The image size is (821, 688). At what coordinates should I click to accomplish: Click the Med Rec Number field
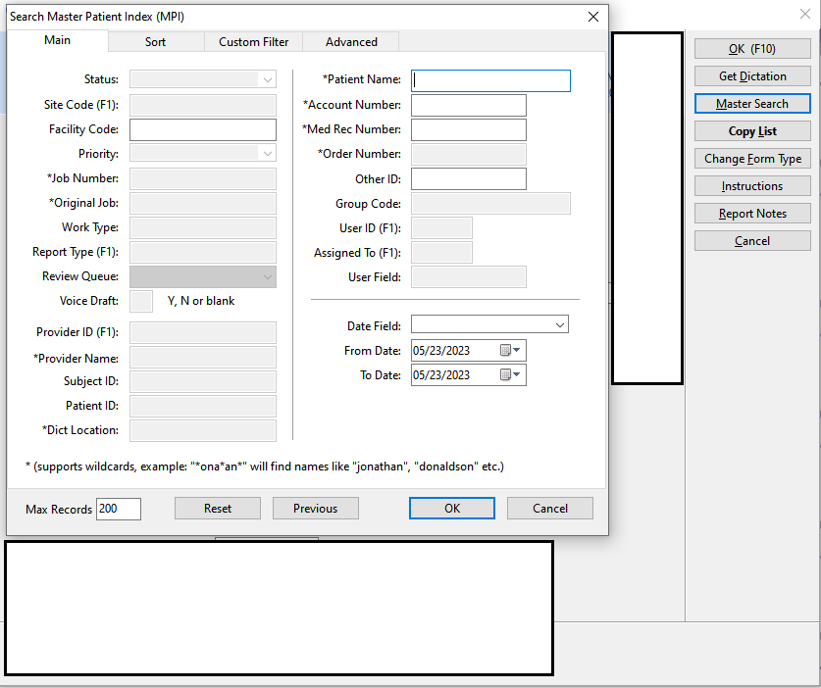pos(469,129)
